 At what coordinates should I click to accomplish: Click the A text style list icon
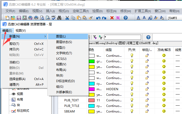(150, 18)
